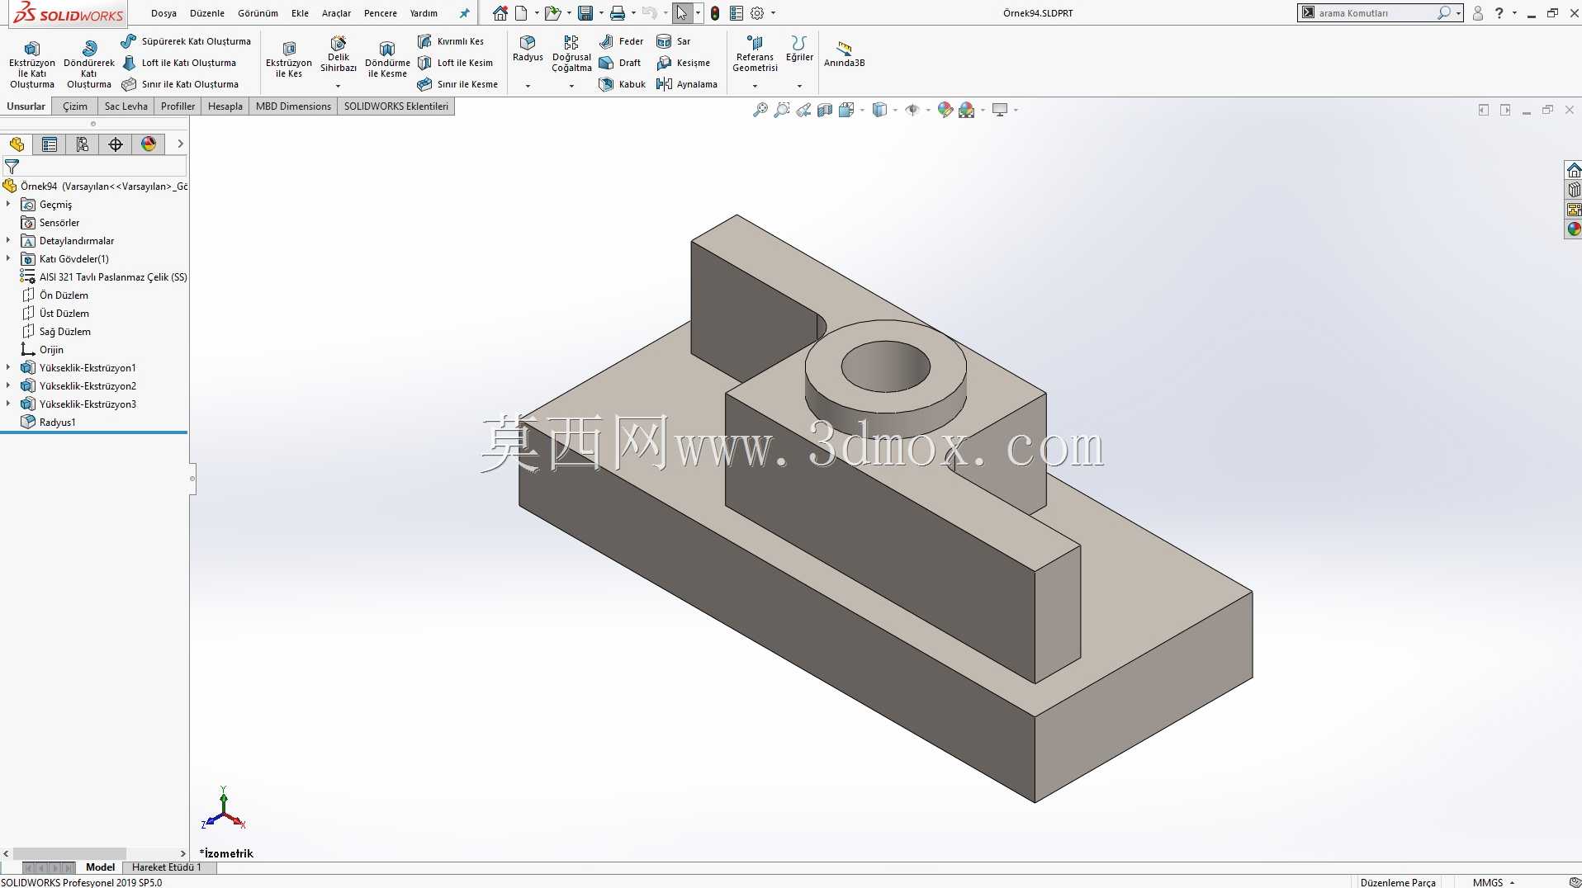
Task: Select Döndürme ile Kesme tool
Action: (387, 59)
